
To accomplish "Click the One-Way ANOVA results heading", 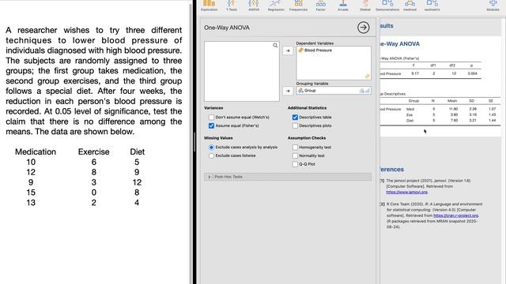I will tap(400, 44).
